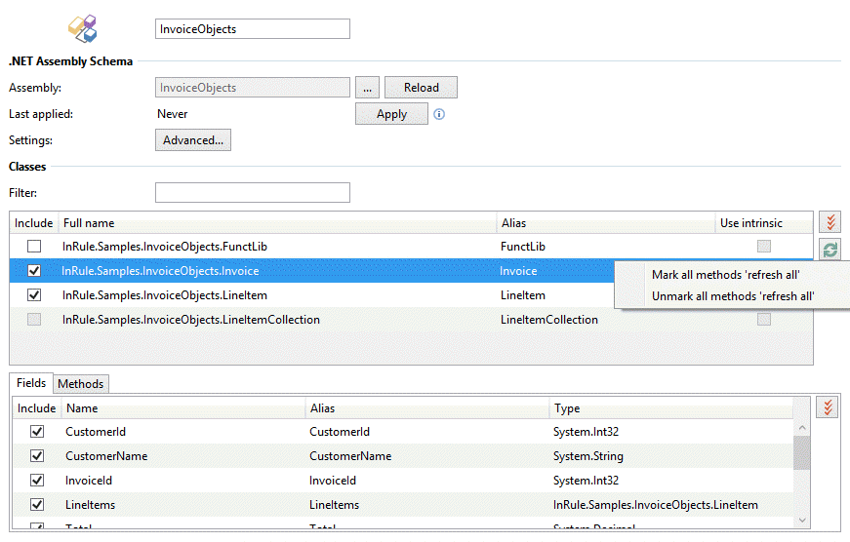The width and height of the screenshot is (850, 542).
Task: Toggle Use intrinsic for FunctLib
Action: pos(764,247)
